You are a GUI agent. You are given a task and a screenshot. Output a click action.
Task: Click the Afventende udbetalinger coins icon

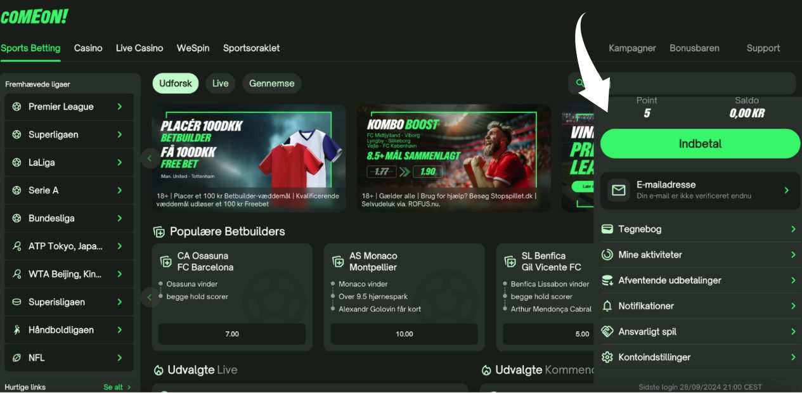pos(607,280)
